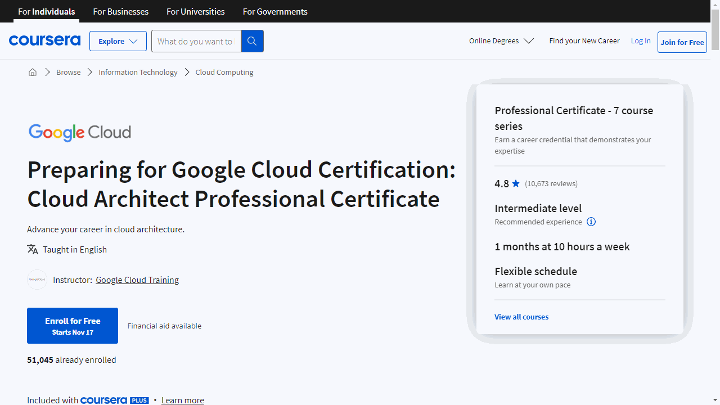The image size is (720, 405).
Task: Open the Explore dropdown
Action: tap(118, 41)
